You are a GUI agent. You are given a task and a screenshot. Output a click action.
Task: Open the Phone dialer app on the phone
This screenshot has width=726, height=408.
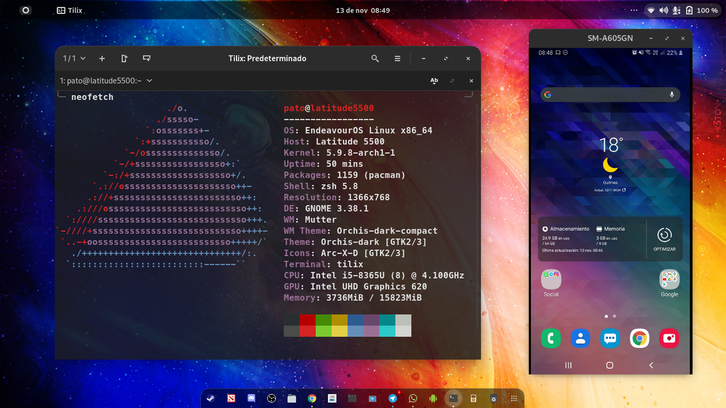(x=551, y=338)
